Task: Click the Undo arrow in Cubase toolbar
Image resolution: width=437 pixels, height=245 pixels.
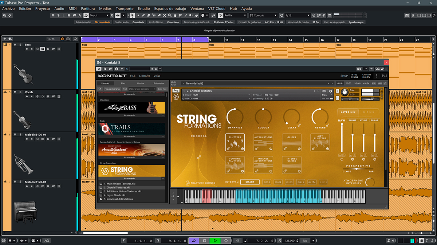Action: click(4, 15)
